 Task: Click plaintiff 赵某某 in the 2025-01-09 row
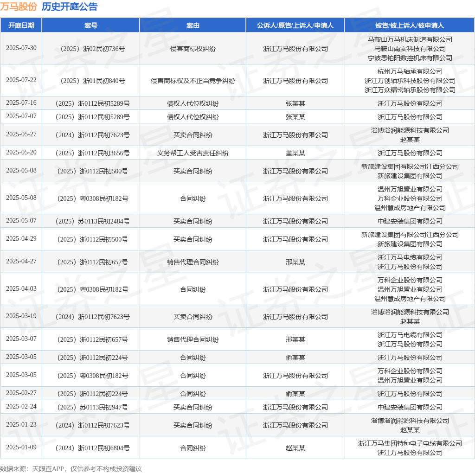point(295,448)
